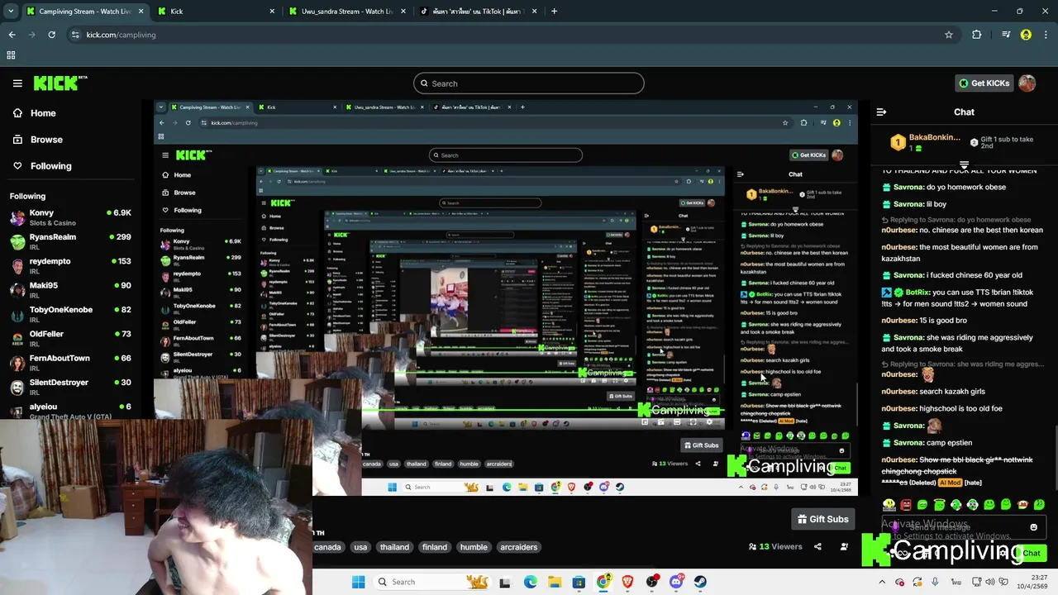Switch to the Kick browser tab

click(x=218, y=12)
